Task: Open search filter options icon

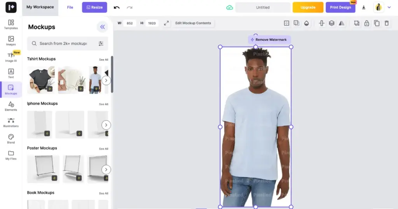Action: 101,44
